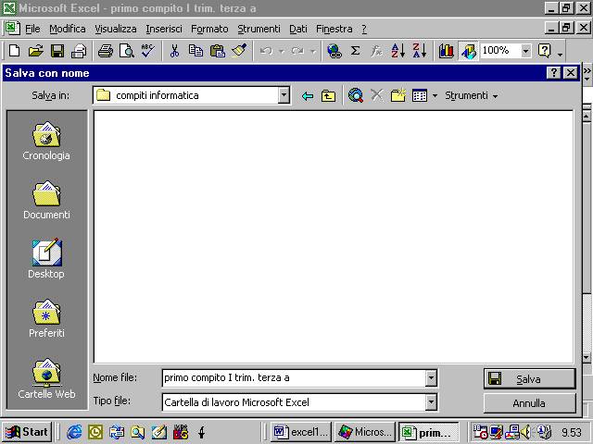Viewport: 593px width, 444px height.
Task: Click the Copy toolbar icon
Action: pyautogui.click(x=196, y=51)
